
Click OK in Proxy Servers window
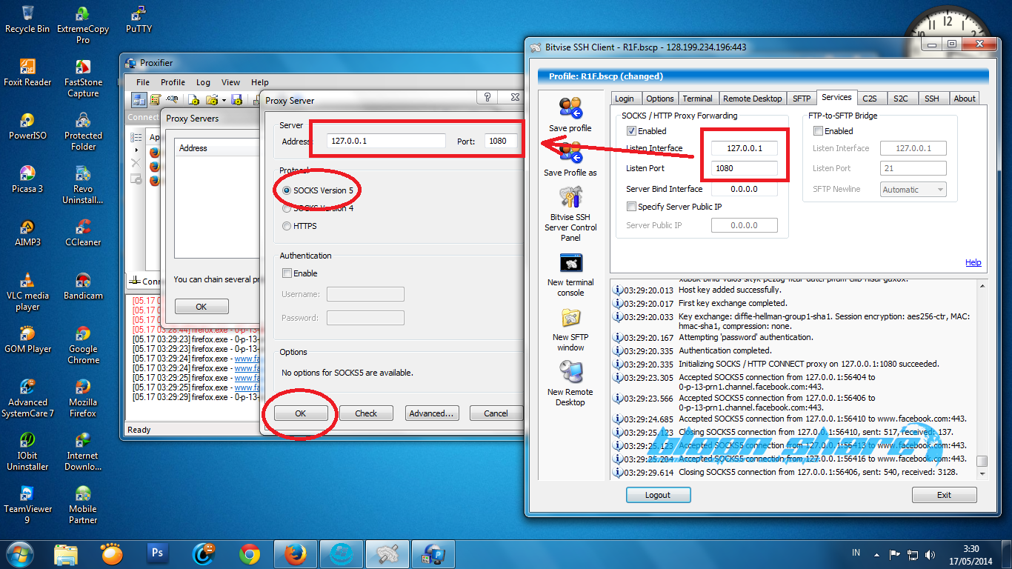coord(202,307)
